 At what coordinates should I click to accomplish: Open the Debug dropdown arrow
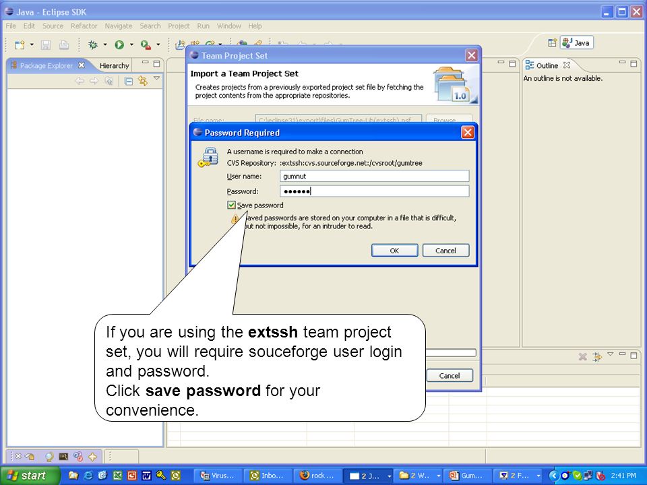tap(105, 44)
